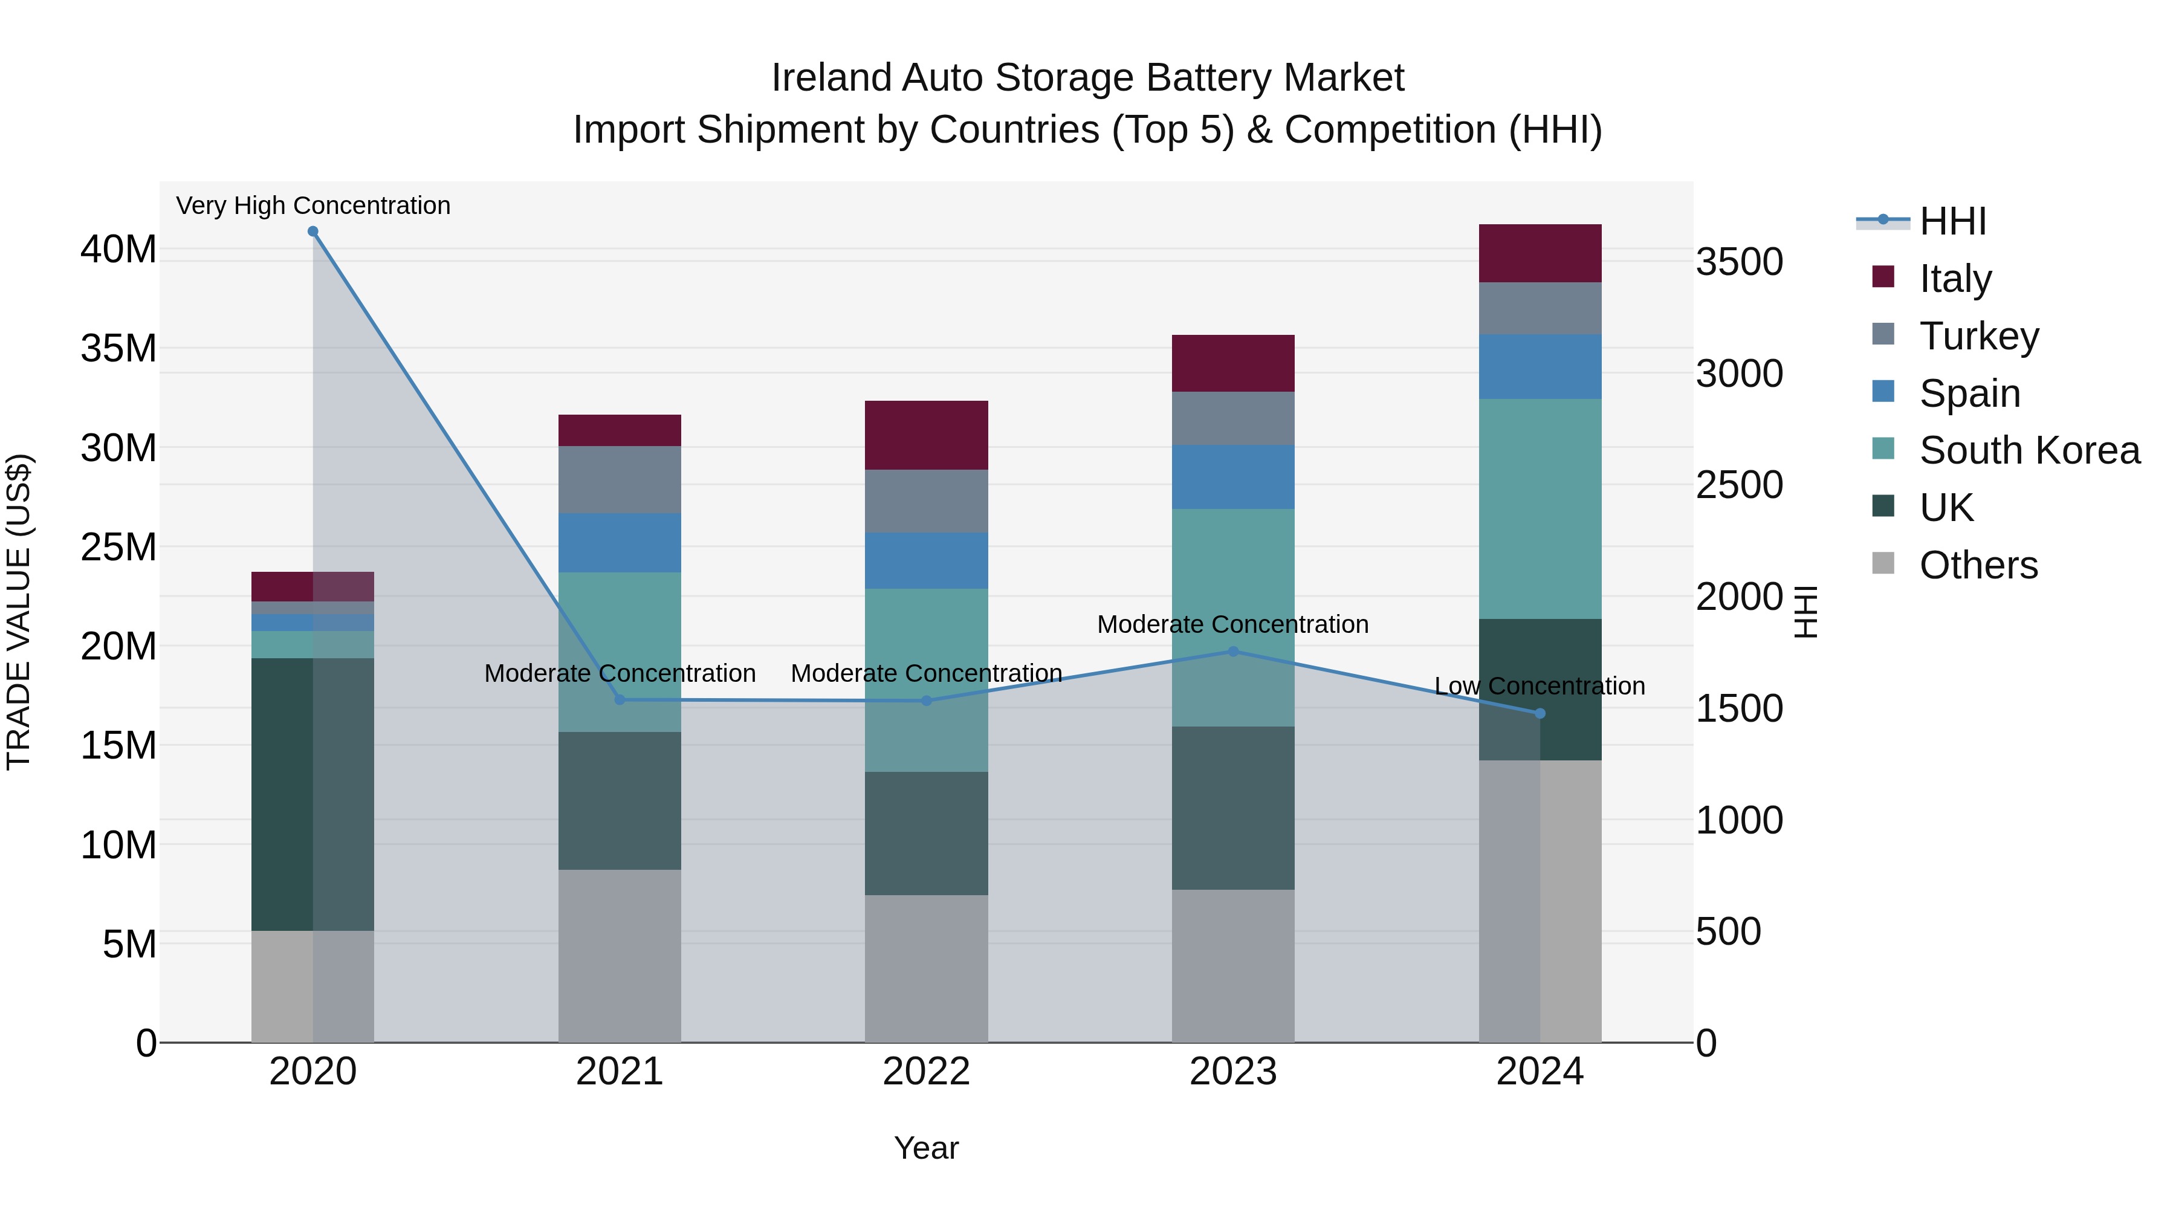Click the 'Year' axis title

pos(926,1148)
